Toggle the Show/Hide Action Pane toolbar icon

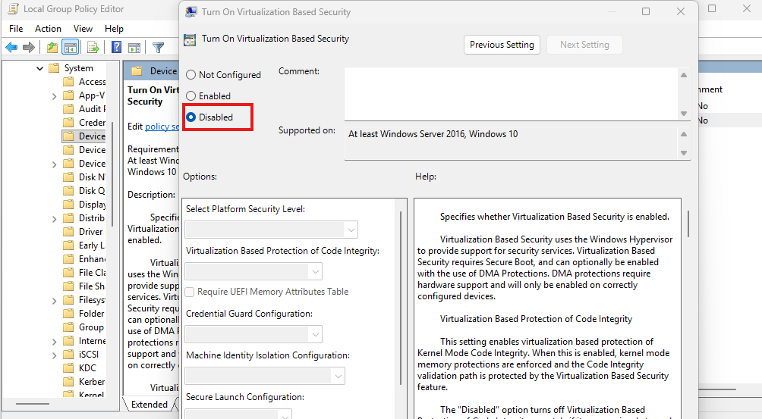tap(134, 47)
